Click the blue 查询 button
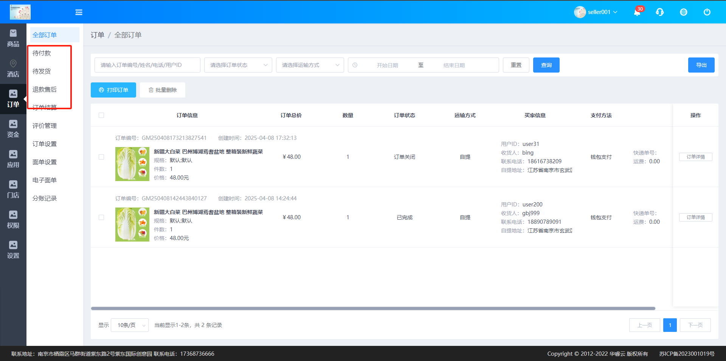This screenshot has height=361, width=726. (546, 65)
